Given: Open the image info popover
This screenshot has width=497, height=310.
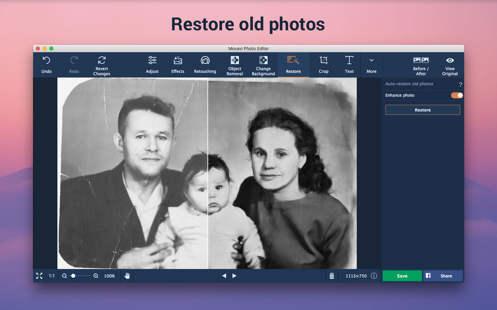Looking at the screenshot, I should [374, 275].
